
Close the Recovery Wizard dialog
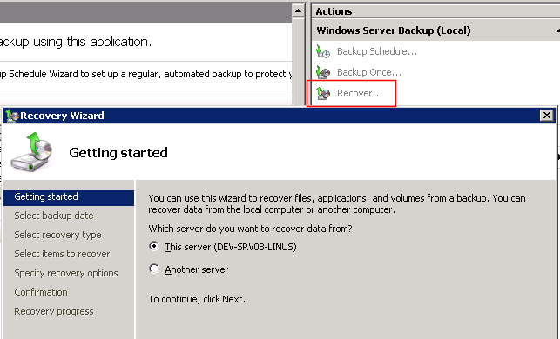tap(546, 116)
